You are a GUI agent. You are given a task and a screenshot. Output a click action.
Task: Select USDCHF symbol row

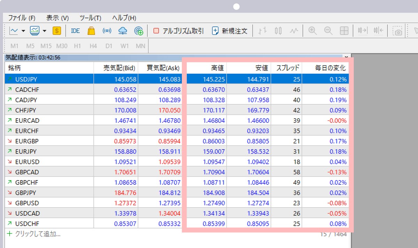tap(177, 224)
